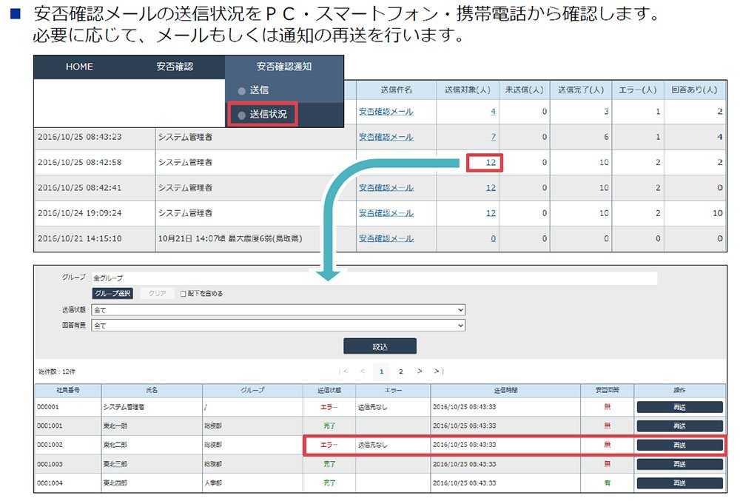Select employee name 東北二郎
The height and width of the screenshot is (501, 740).
pyautogui.click(x=115, y=445)
